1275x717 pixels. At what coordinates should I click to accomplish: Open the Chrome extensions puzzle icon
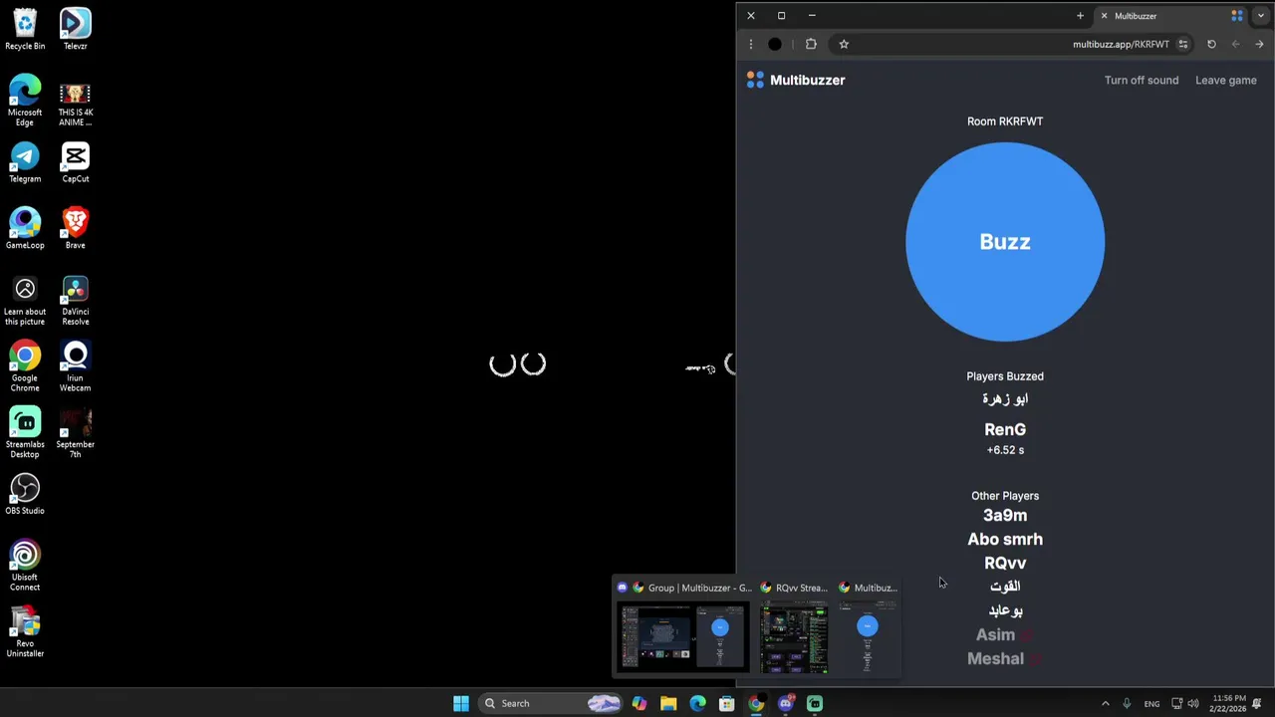811,44
